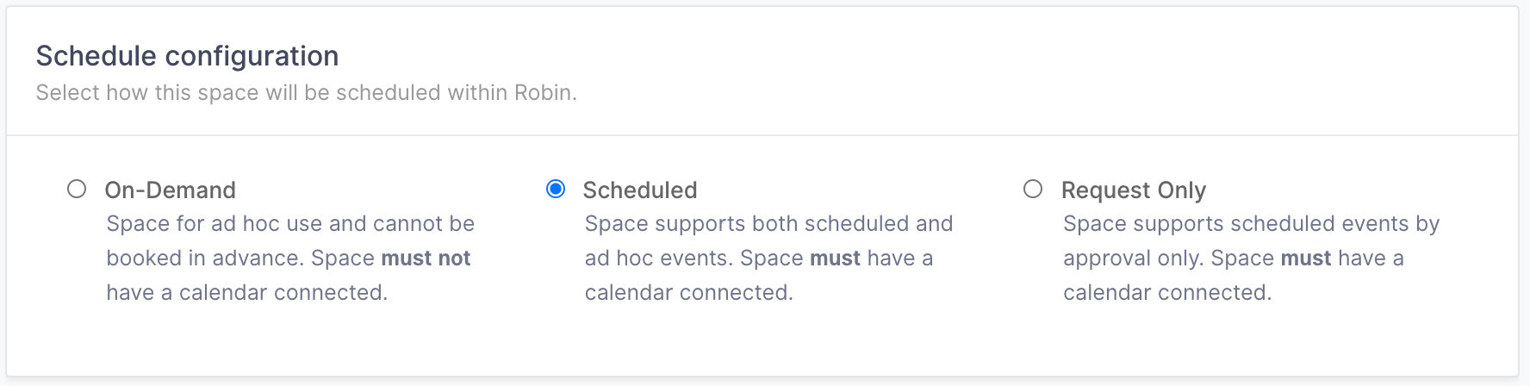Click the bold "must not" text
The height and width of the screenshot is (386, 1530).
coord(426,258)
